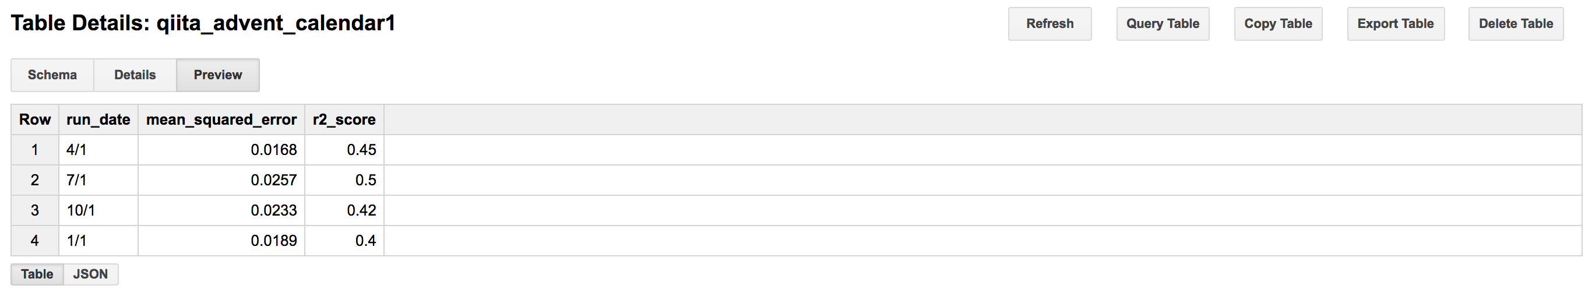
Task: Select the Preview tab
Action: [217, 75]
